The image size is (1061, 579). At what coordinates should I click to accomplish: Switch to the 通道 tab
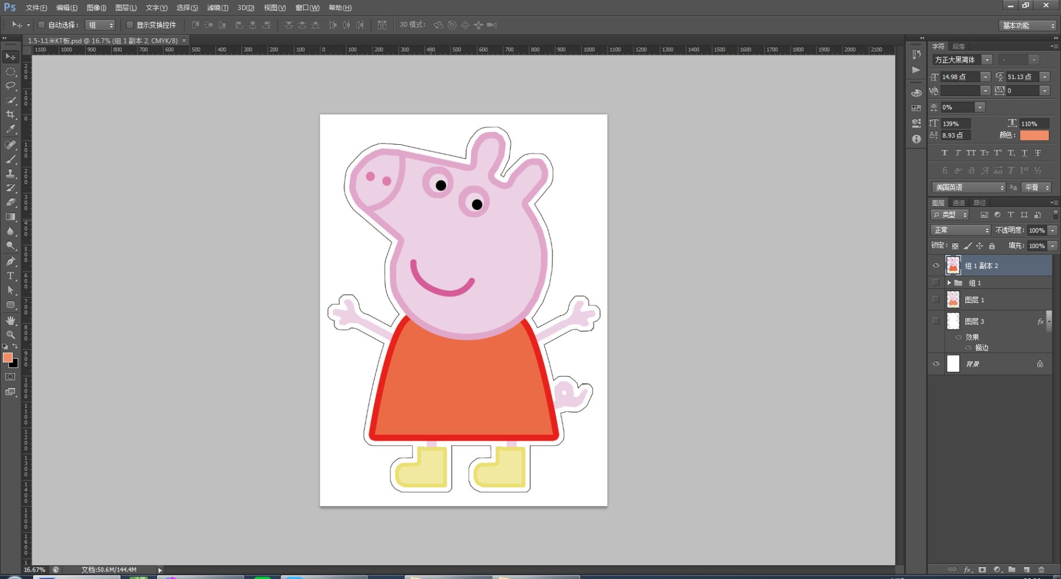tap(959, 203)
